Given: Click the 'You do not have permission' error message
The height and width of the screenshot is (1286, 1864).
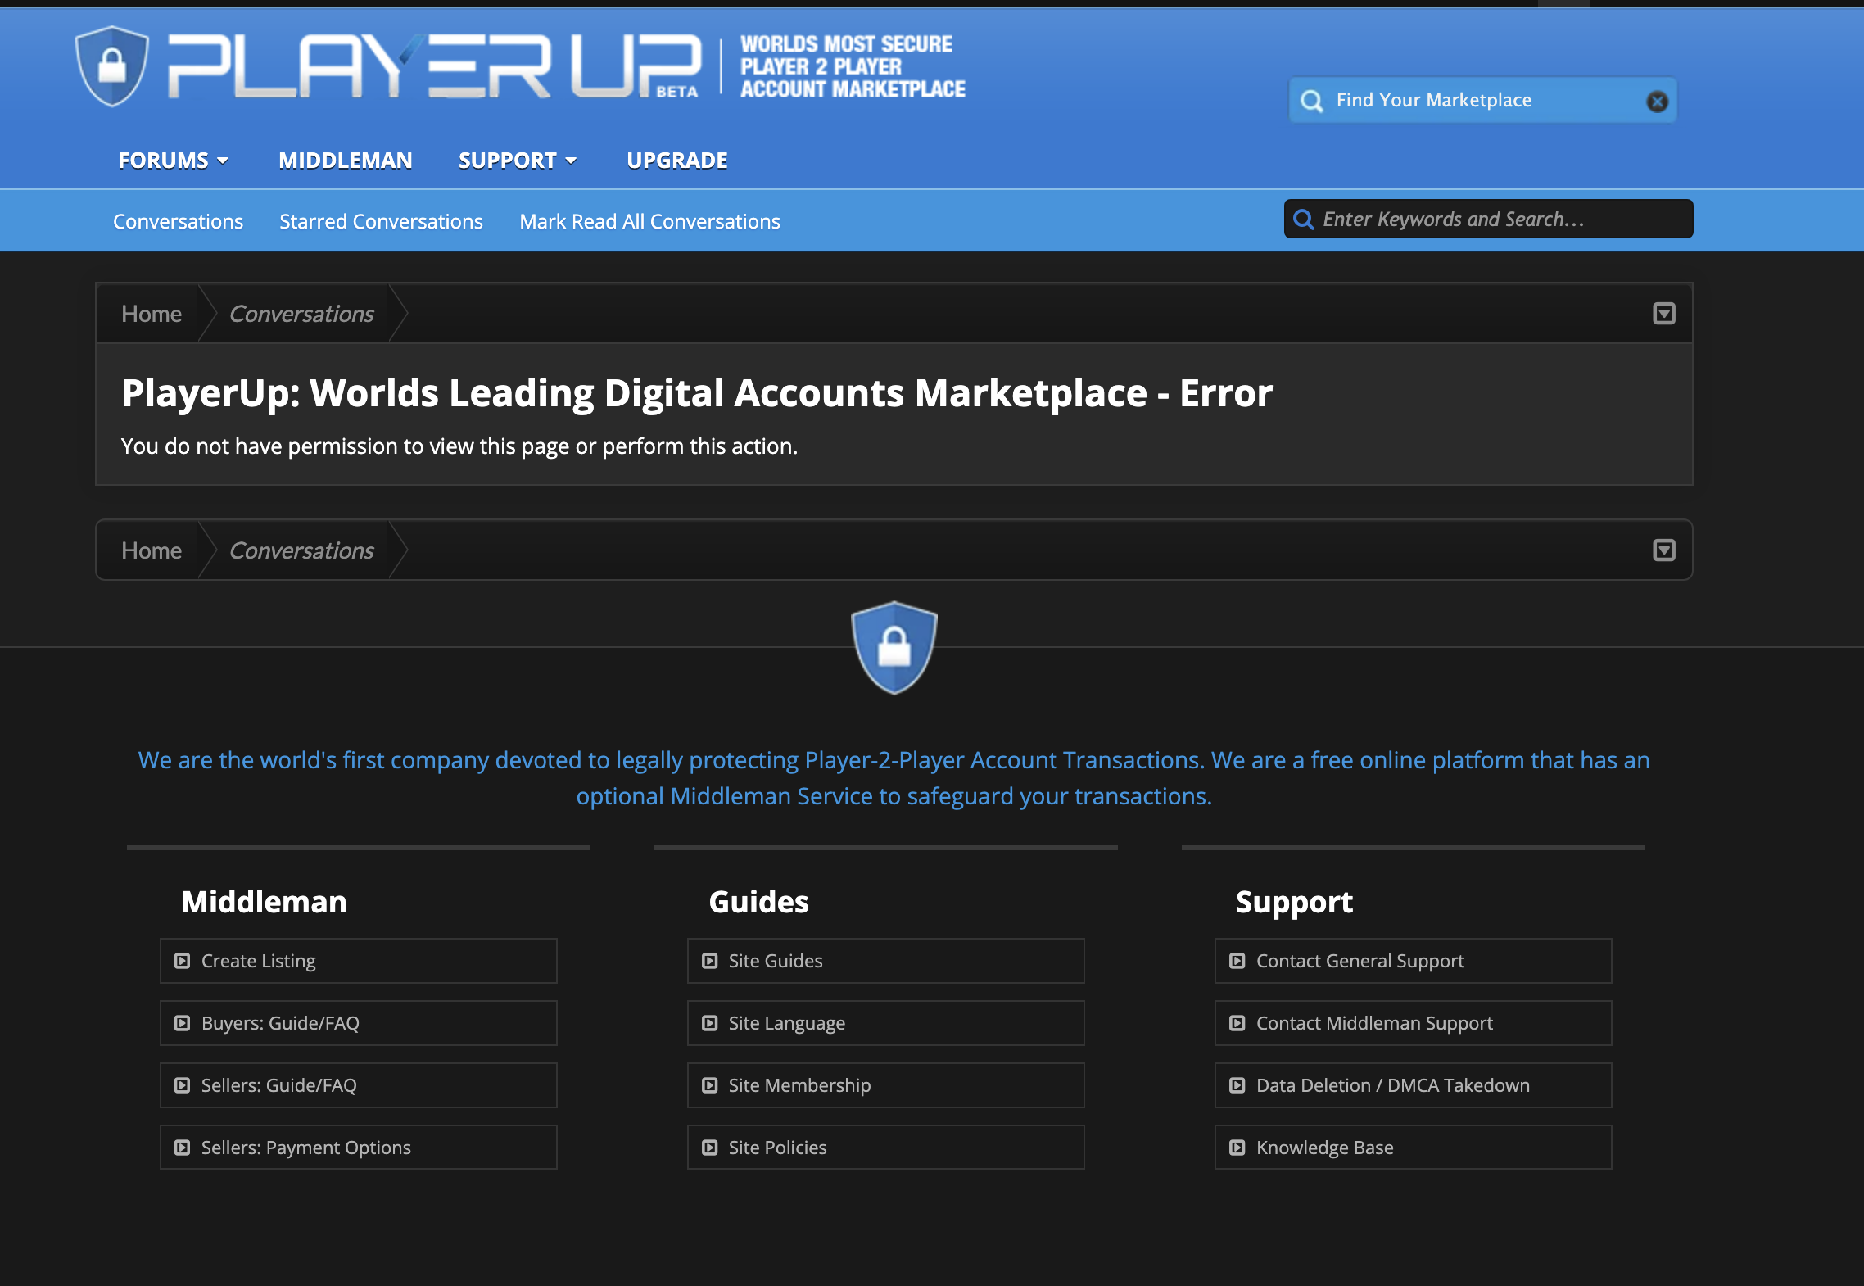Looking at the screenshot, I should click(x=459, y=446).
